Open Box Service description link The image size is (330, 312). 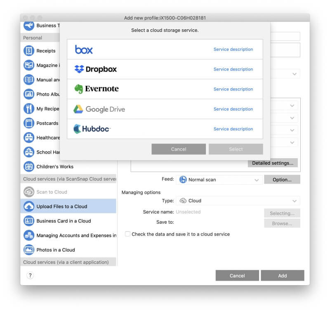pyautogui.click(x=233, y=49)
